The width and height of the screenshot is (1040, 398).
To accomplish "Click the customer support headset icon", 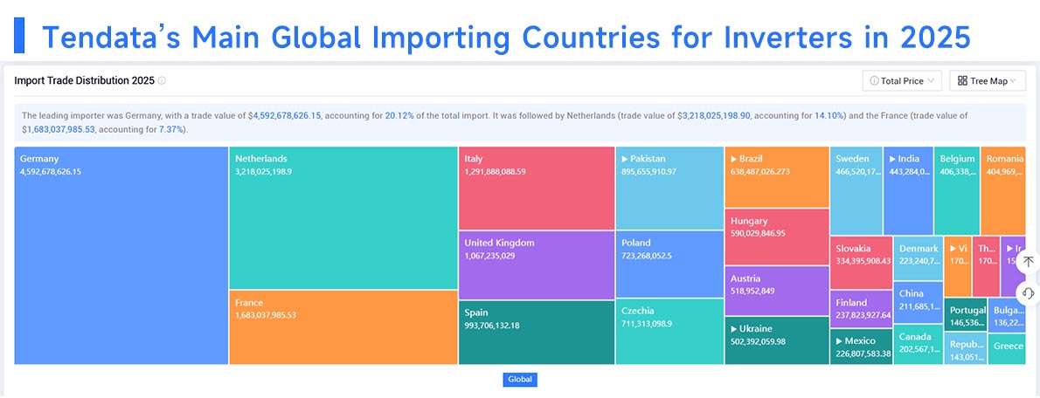I will pos(1028,292).
